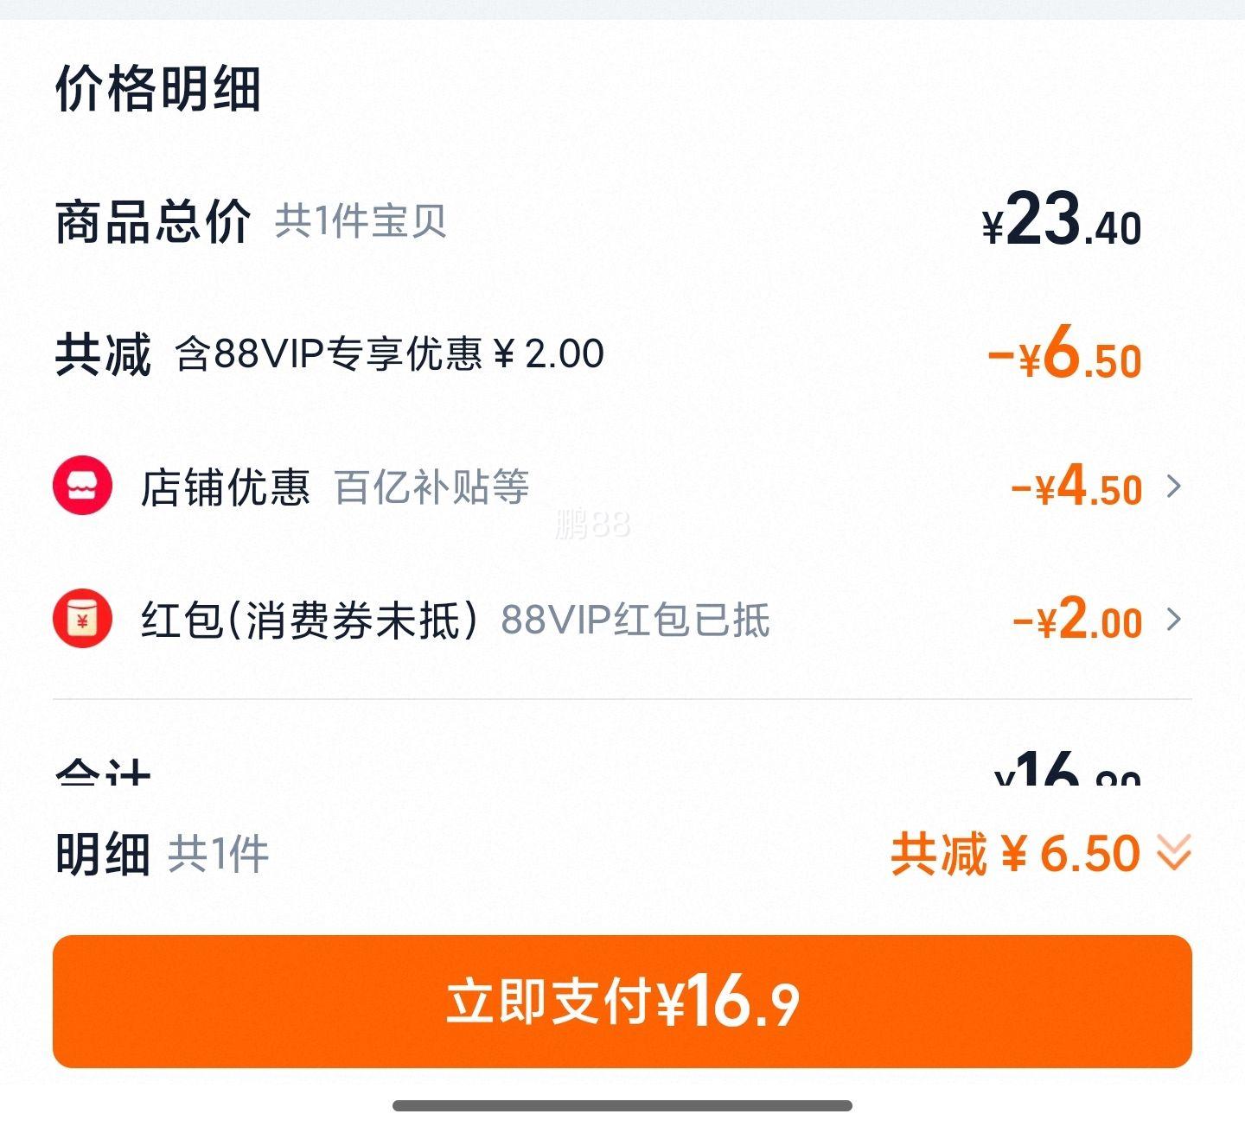Tap the red envelope coupon icon
The height and width of the screenshot is (1133, 1245).
[x=82, y=619]
